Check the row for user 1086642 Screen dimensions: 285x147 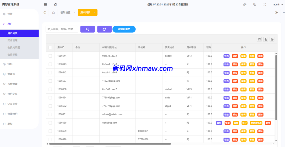[x=50, y=73]
